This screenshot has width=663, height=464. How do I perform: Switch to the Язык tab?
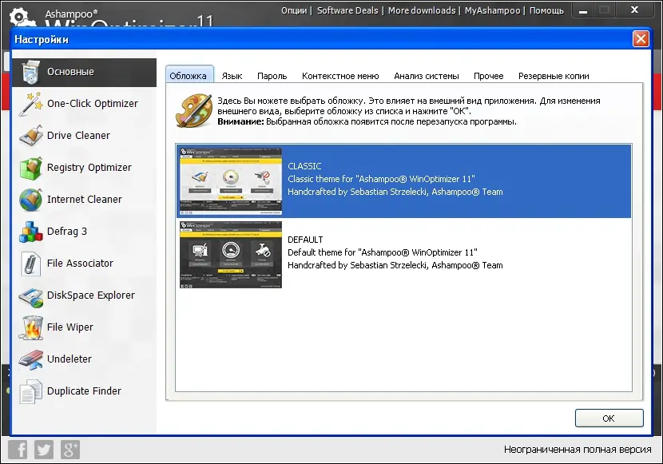point(232,76)
